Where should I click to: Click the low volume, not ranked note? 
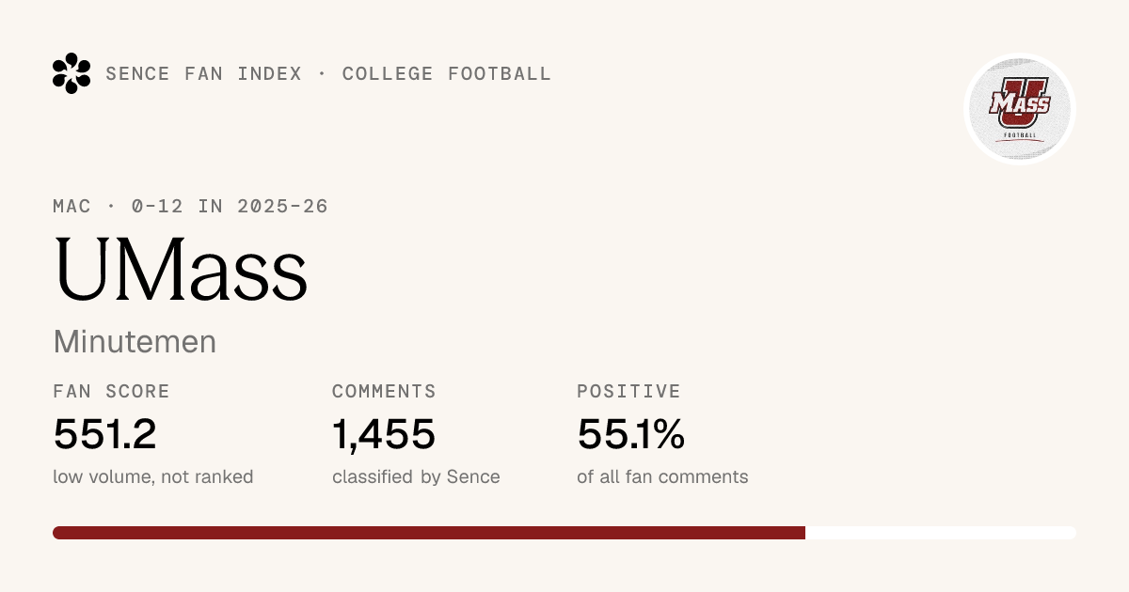[153, 476]
